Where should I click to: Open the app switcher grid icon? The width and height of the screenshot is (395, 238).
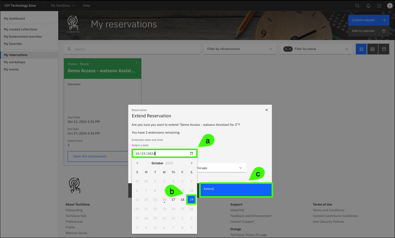click(379, 6)
